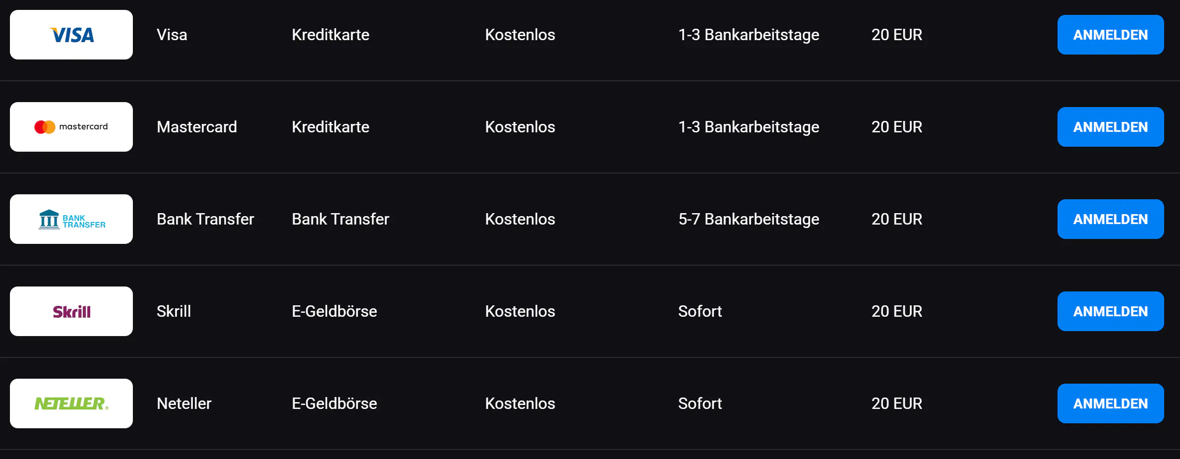
Task: Click Kostenlos fee in Bank Transfer row
Action: point(520,219)
